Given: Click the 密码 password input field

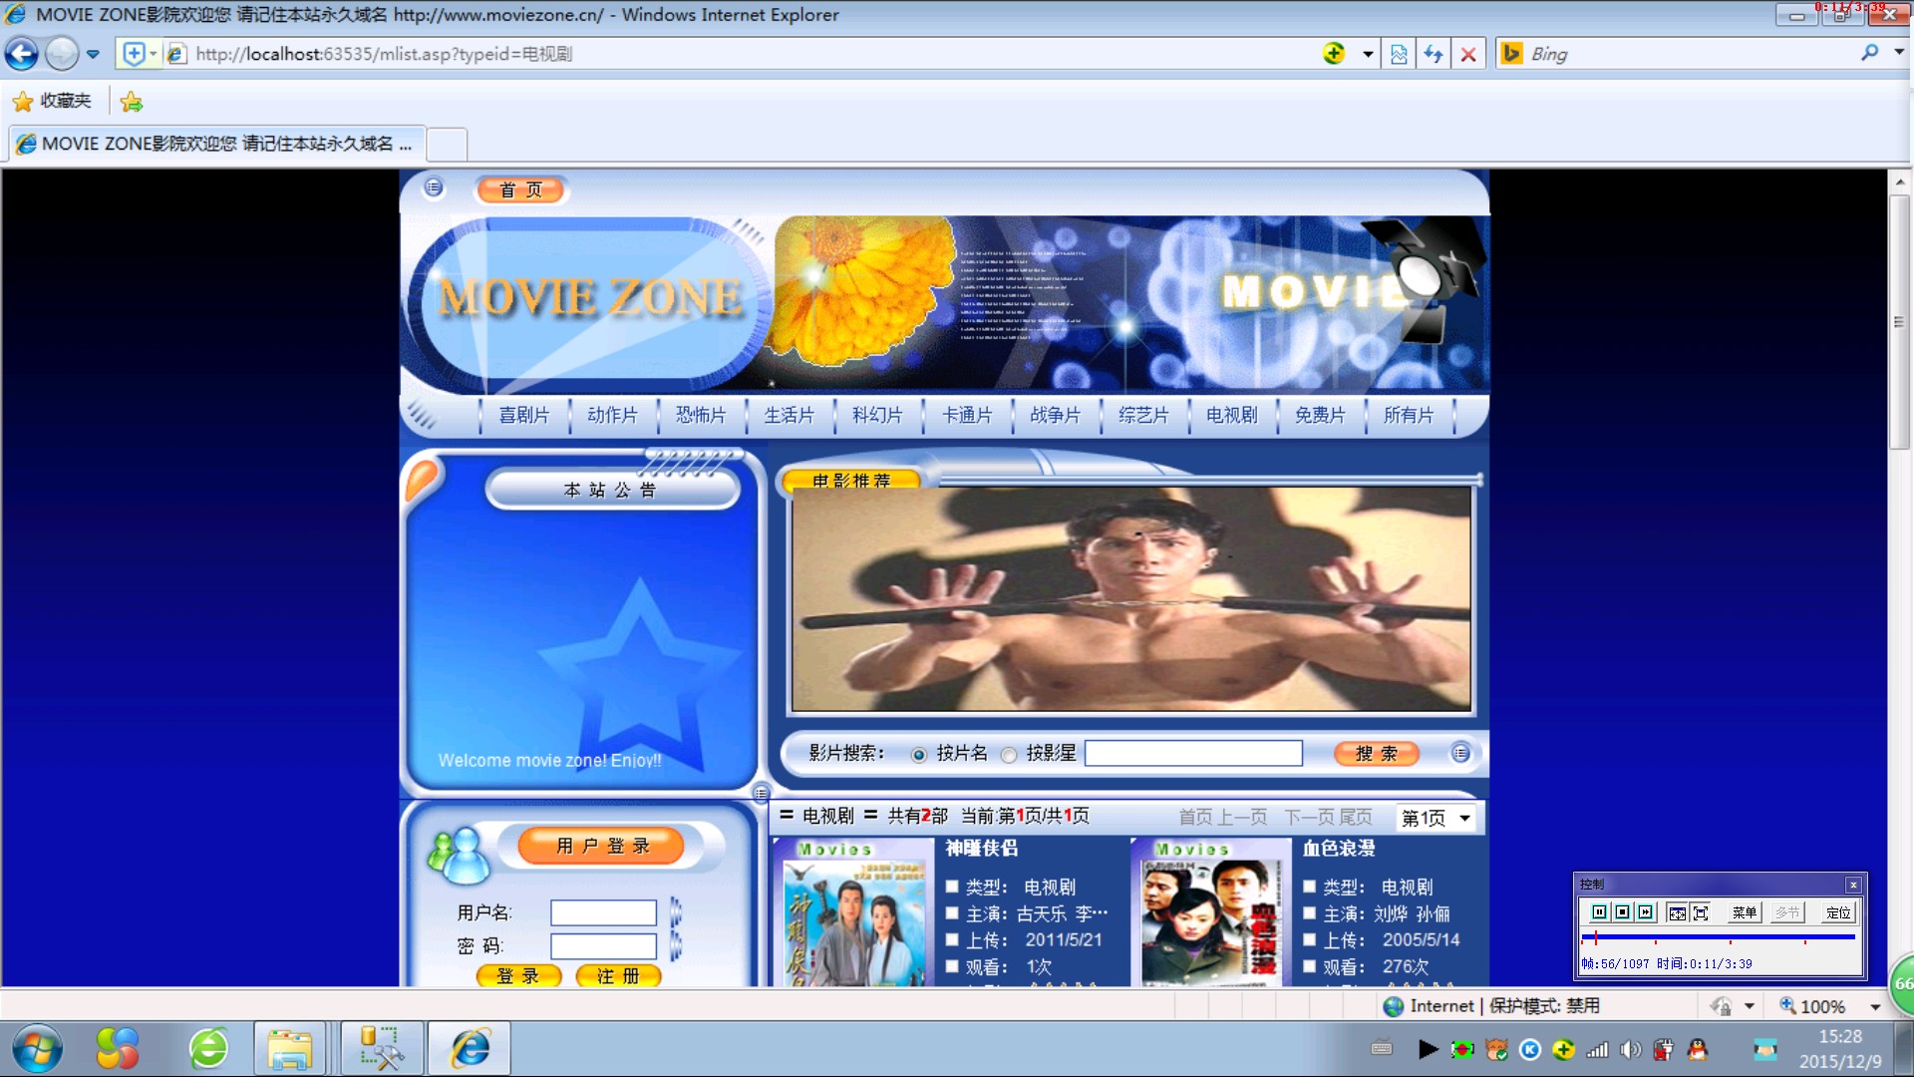Looking at the screenshot, I should coord(603,945).
